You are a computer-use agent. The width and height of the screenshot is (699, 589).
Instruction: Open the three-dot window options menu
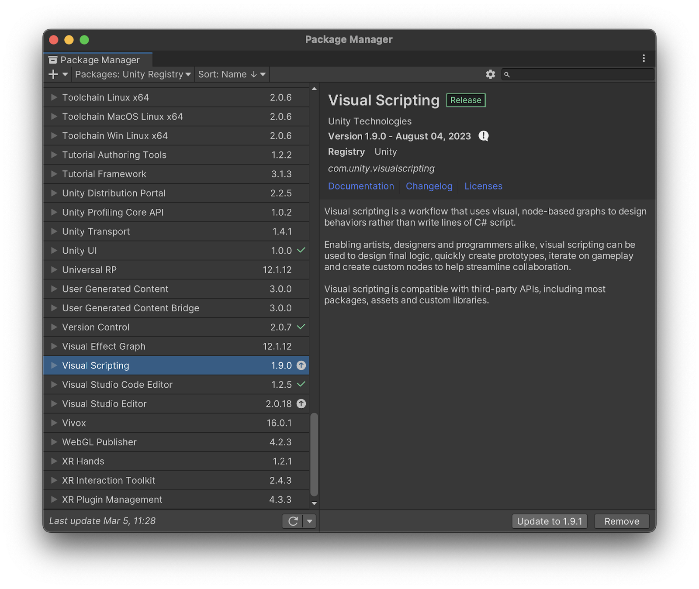pyautogui.click(x=644, y=59)
